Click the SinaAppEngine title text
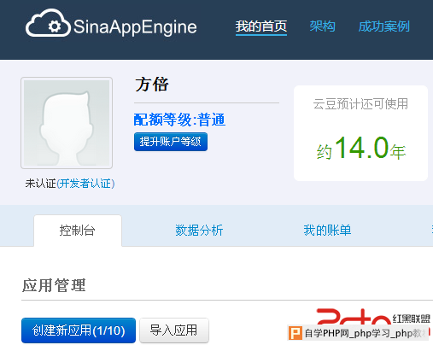This screenshot has height=345, width=433. coord(135,27)
